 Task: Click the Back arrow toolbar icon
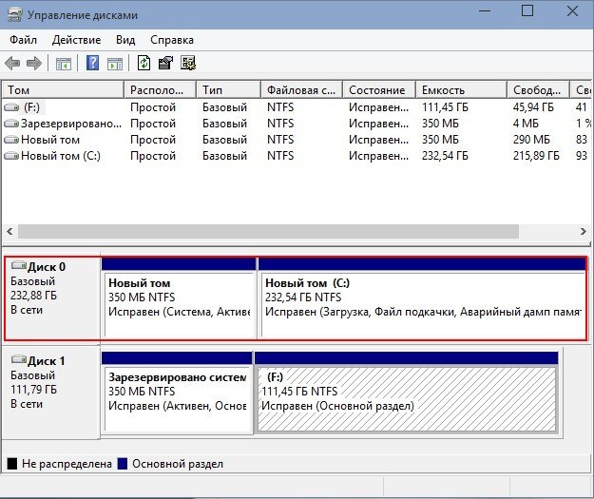12,63
